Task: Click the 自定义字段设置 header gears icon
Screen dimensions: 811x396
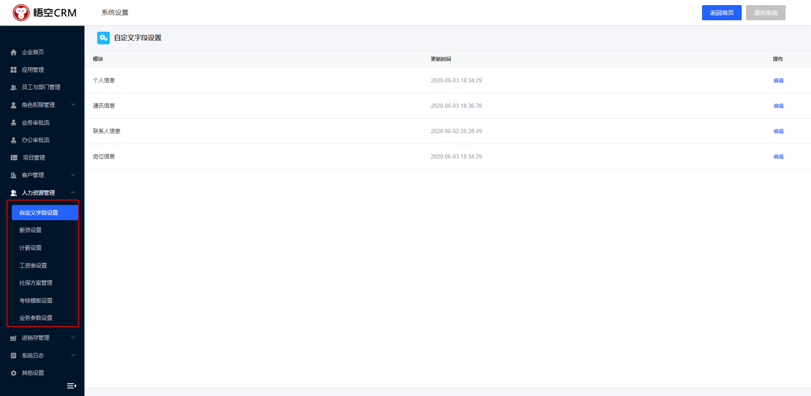Action: click(103, 38)
